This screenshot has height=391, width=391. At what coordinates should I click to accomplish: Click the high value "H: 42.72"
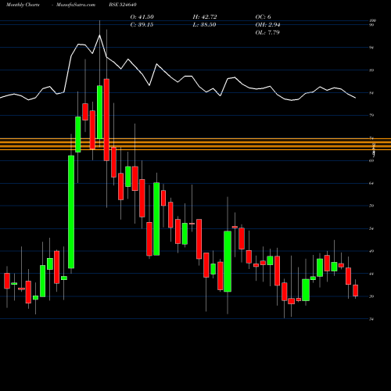205,17
